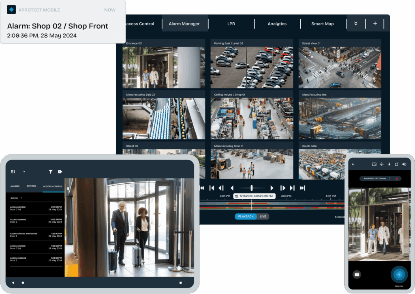
Task: Open the recordings clapperboard icon on phone
Action: coord(357,275)
